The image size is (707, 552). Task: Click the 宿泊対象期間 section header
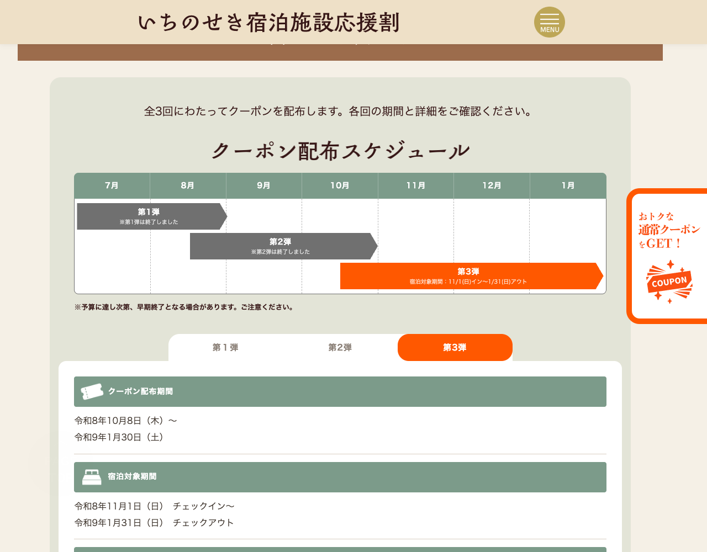[340, 477]
